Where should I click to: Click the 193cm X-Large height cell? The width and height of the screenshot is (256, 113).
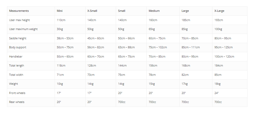point(219,20)
